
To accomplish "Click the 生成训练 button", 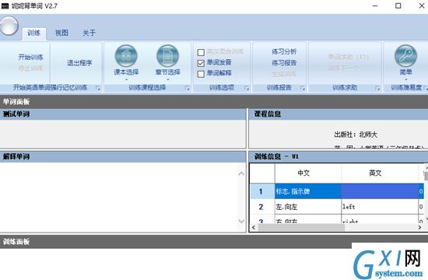I will [x=284, y=74].
